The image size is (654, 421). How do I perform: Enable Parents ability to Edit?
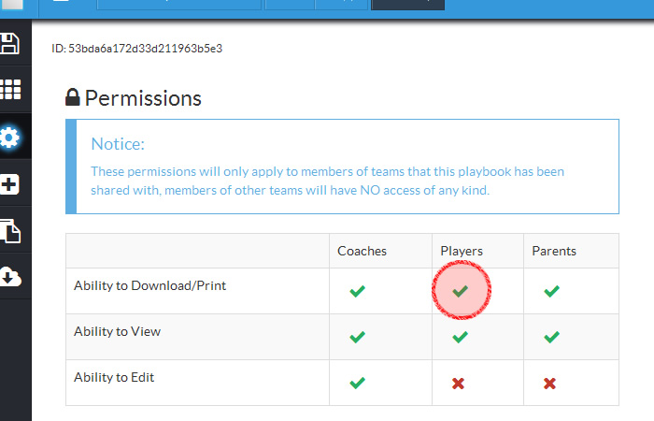click(x=550, y=383)
